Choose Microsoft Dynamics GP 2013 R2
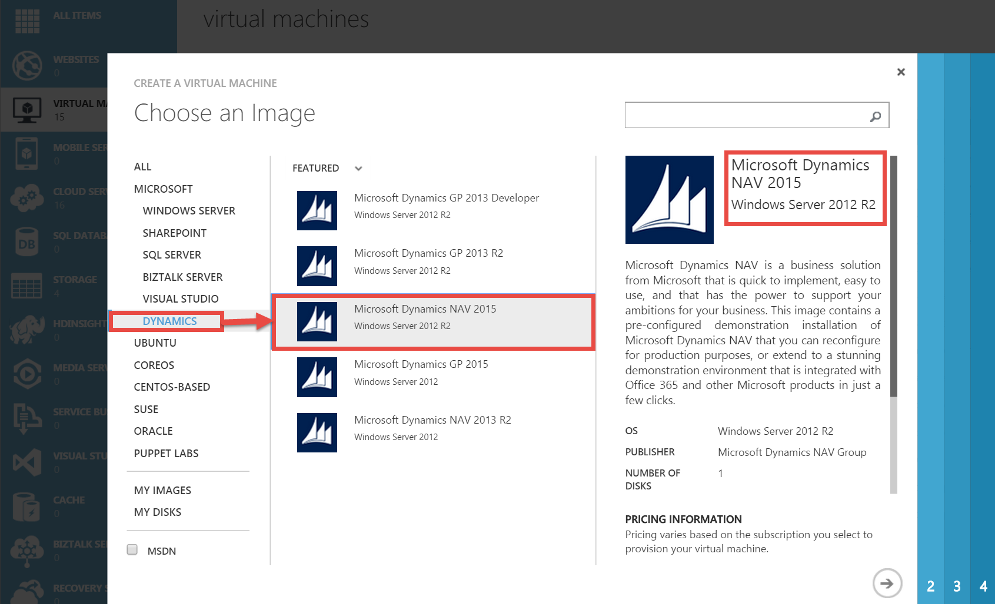 [x=428, y=254]
